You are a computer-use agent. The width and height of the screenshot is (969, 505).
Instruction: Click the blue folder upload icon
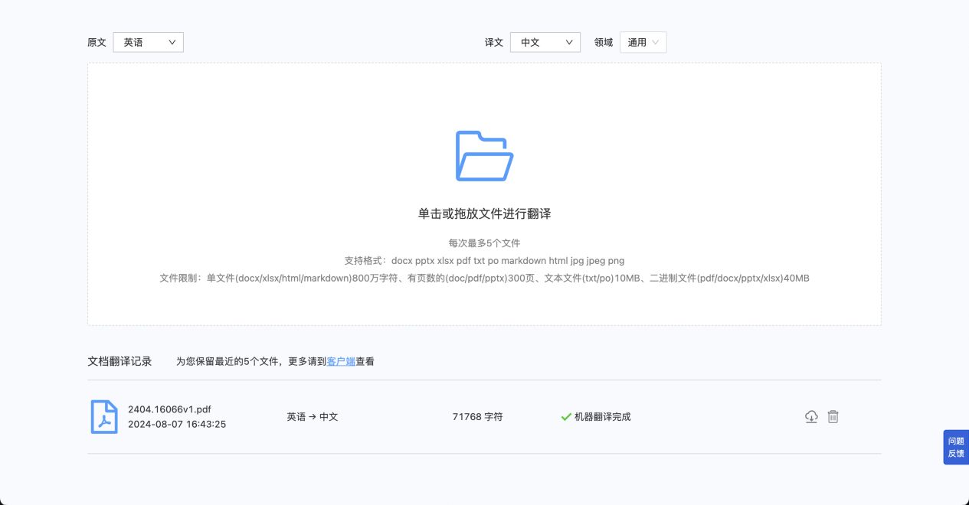[x=484, y=156]
